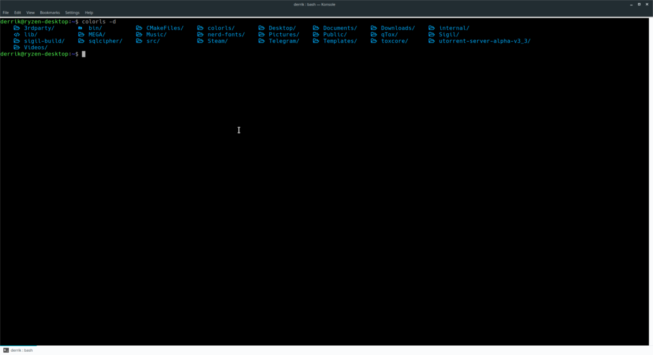
Task: Click the 'sqlcipher/' directory name
Action: pos(106,41)
